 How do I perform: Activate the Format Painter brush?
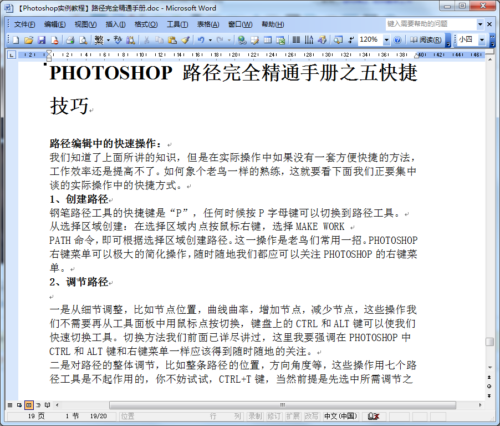pyautogui.click(x=185, y=40)
